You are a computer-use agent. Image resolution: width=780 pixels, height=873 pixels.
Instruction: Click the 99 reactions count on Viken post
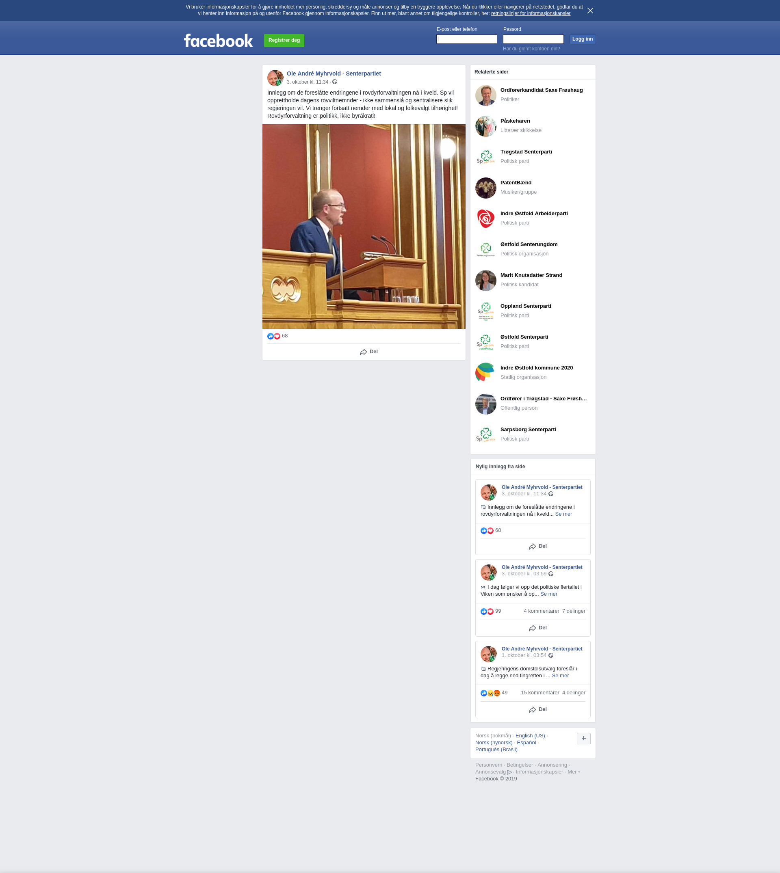coord(498,611)
